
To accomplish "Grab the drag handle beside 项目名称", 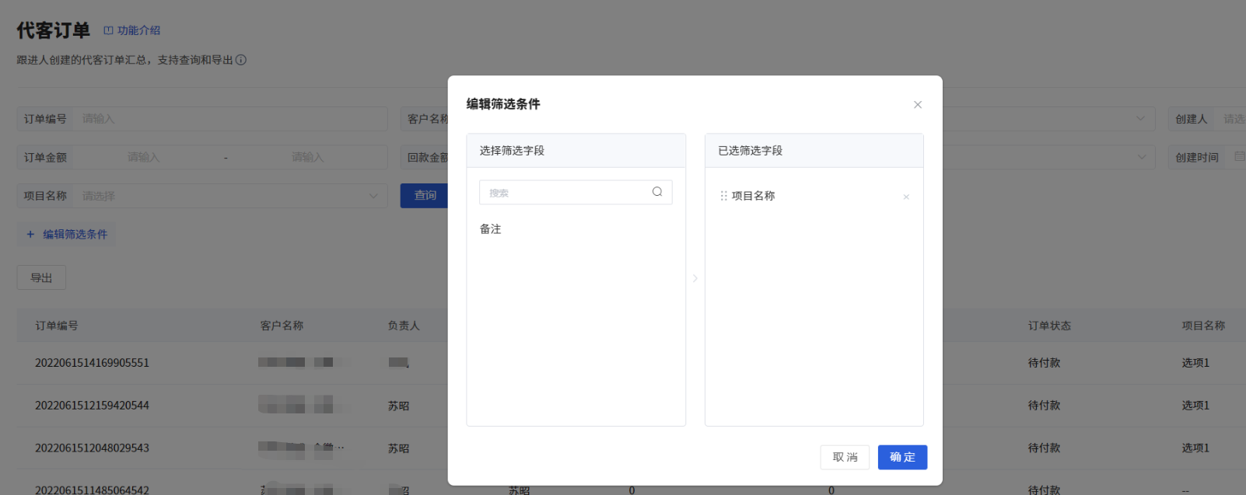I will tap(724, 196).
